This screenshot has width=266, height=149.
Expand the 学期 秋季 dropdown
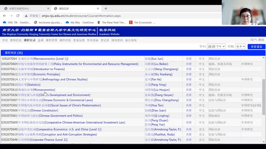(240, 46)
